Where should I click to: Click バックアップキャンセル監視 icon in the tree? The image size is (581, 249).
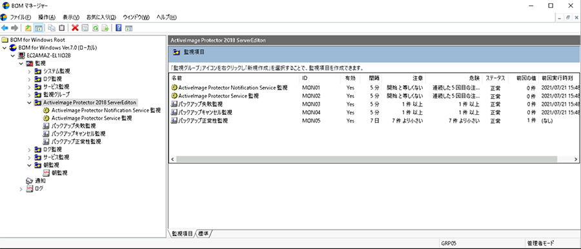click(x=46, y=134)
